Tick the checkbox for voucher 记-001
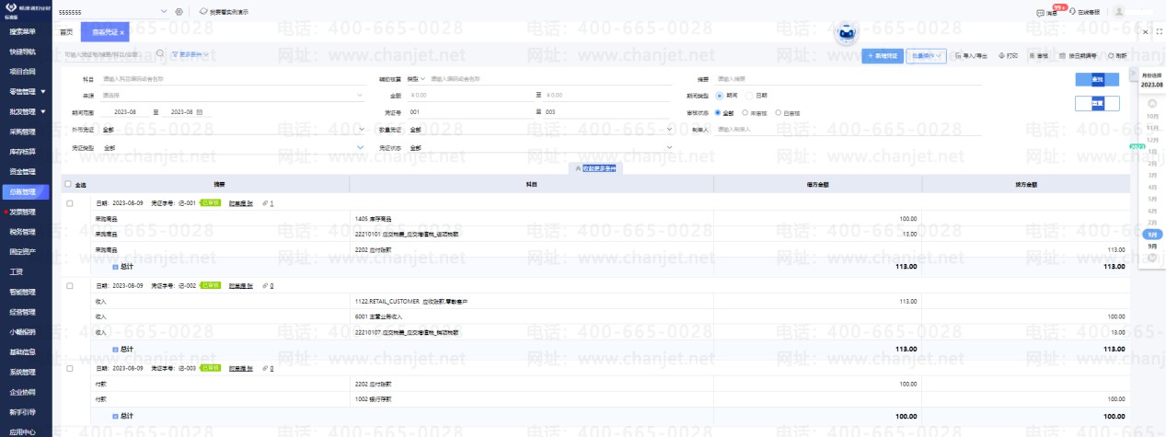Viewport: 1166px width, 437px height. point(69,202)
